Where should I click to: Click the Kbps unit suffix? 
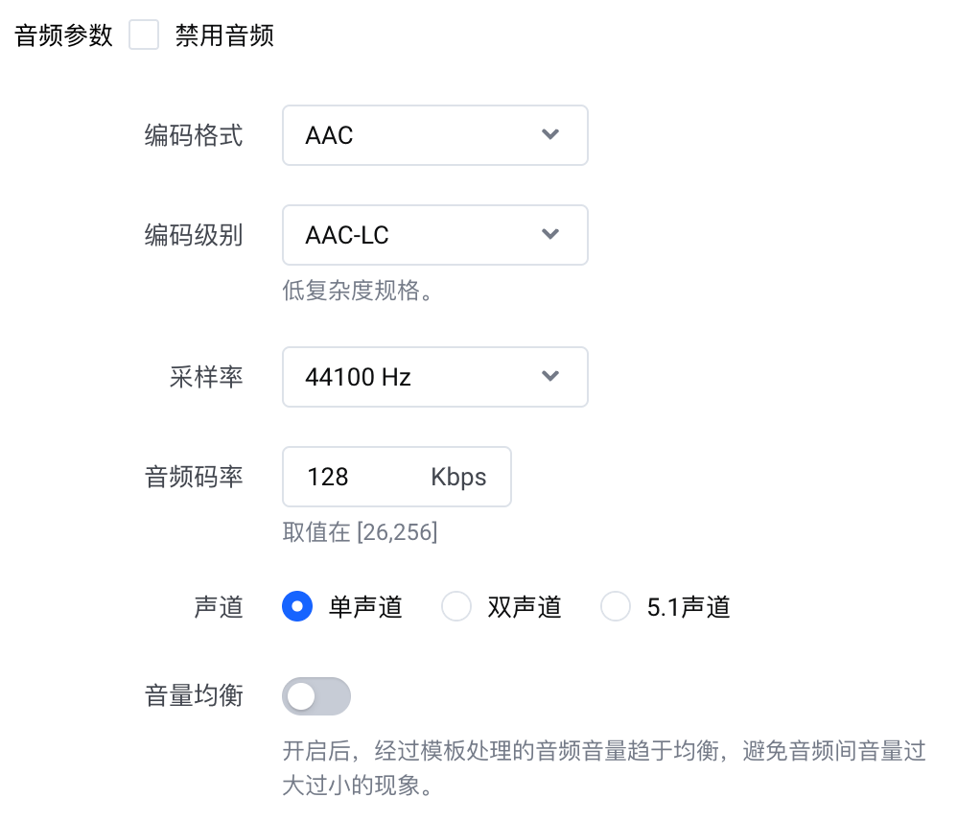[x=458, y=477]
